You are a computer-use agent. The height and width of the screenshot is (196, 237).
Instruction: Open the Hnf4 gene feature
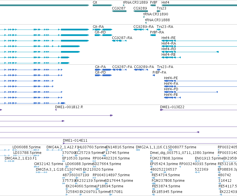click(199, 5)
